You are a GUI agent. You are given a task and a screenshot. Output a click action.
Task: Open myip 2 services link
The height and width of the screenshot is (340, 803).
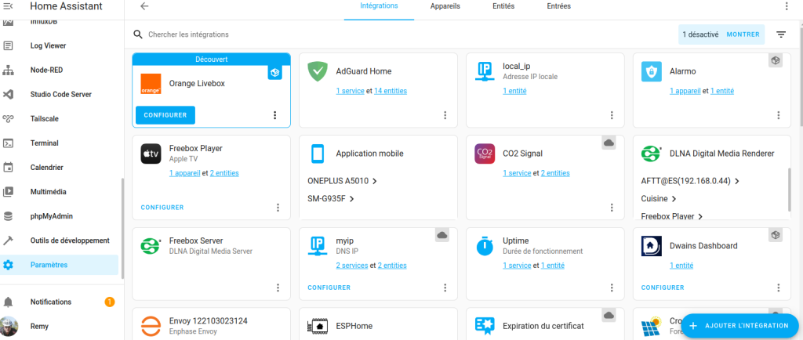[352, 266]
